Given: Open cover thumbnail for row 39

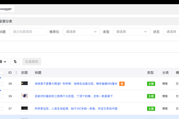Looking at the screenshot, I should coord(24,96).
